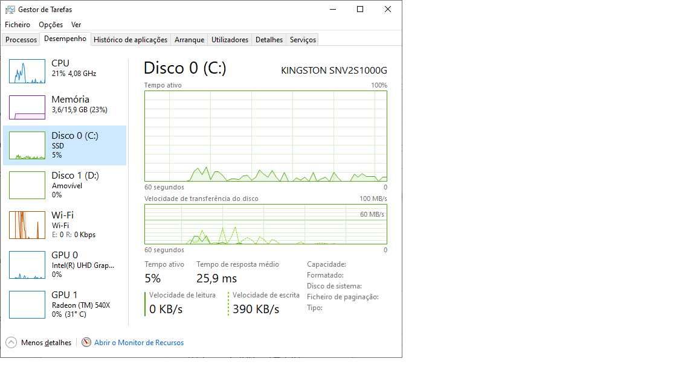This screenshot has height=391, width=696.
Task: Click the Task Manager app icon in title bar
Action: coord(10,9)
